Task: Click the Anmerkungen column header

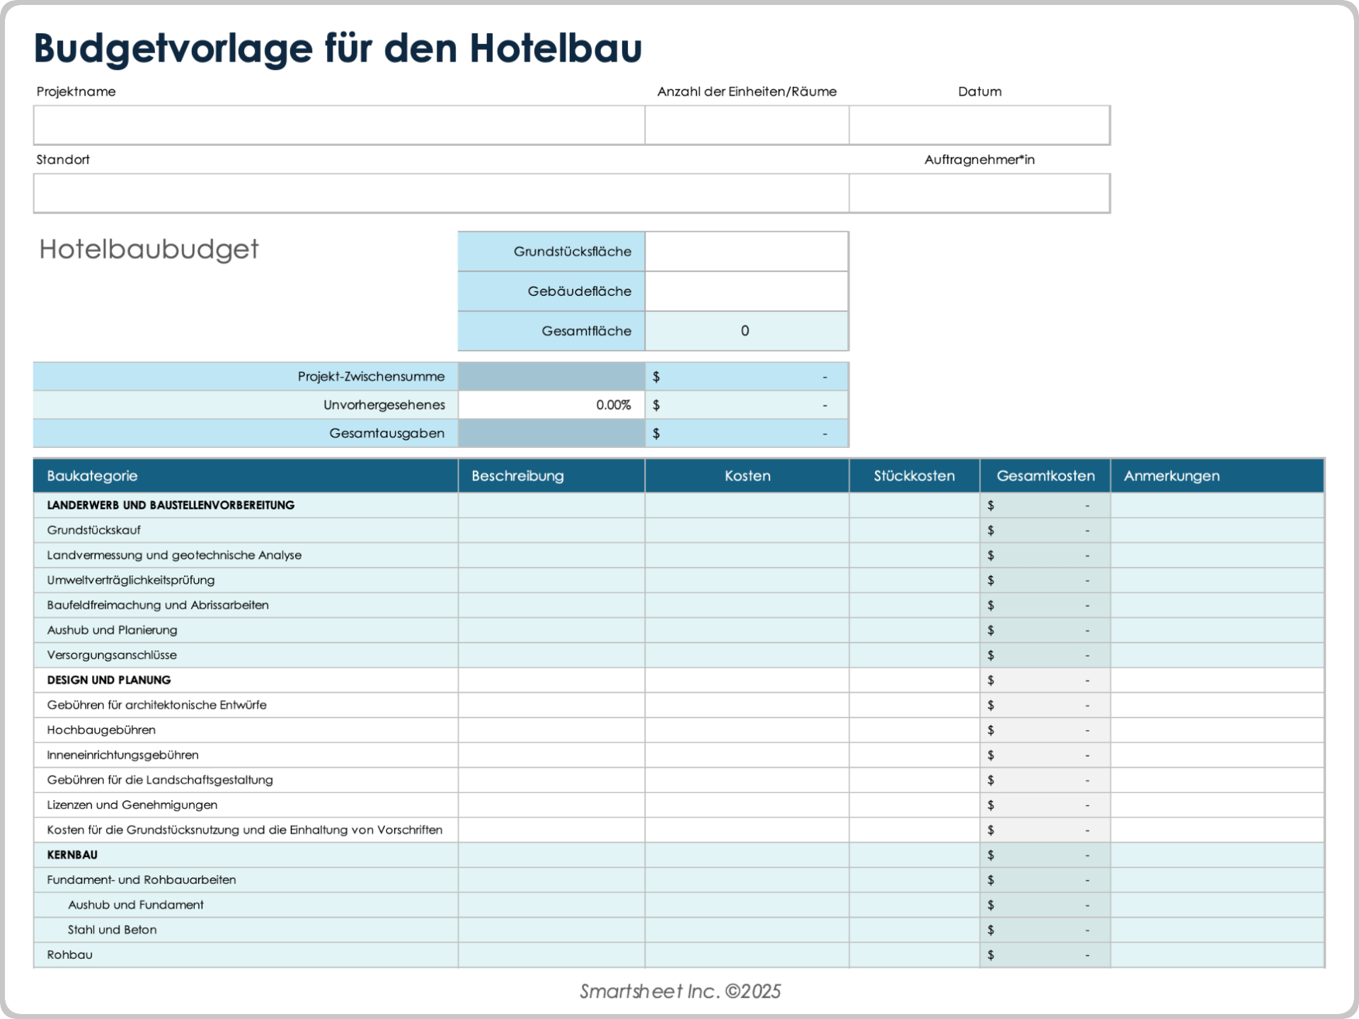Action: [1172, 476]
